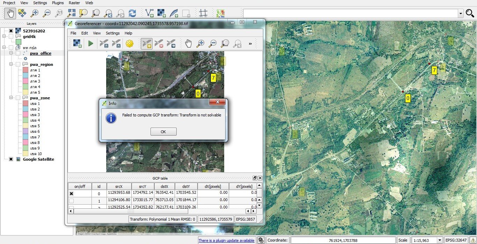Toggle visibility checkbox of grid4k layer
This screenshot has height=244, width=477.
[x=11, y=36]
